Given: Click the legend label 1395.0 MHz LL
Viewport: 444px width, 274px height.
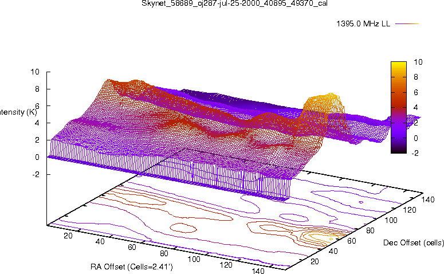Looking at the screenshot, I should 363,24.
